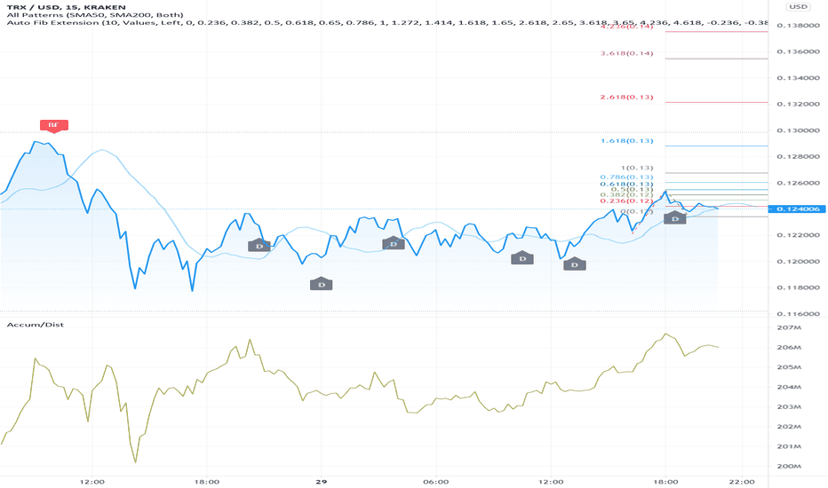Click the Accum/Dist pane label
This screenshot has width=828, height=488.
(x=36, y=325)
